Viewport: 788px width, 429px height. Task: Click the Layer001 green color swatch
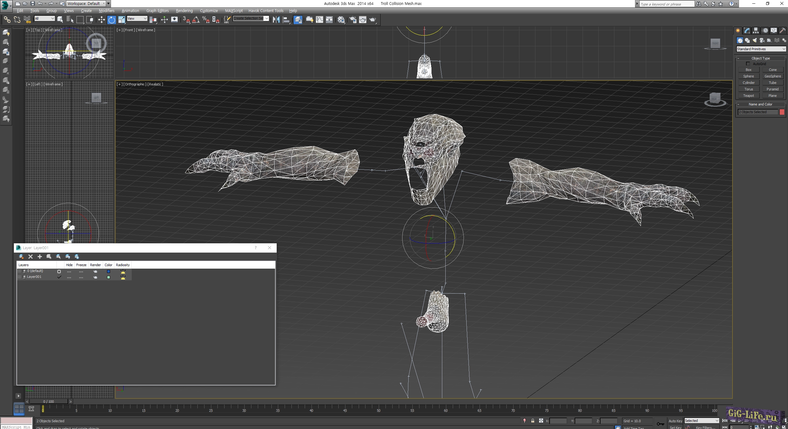pos(108,277)
